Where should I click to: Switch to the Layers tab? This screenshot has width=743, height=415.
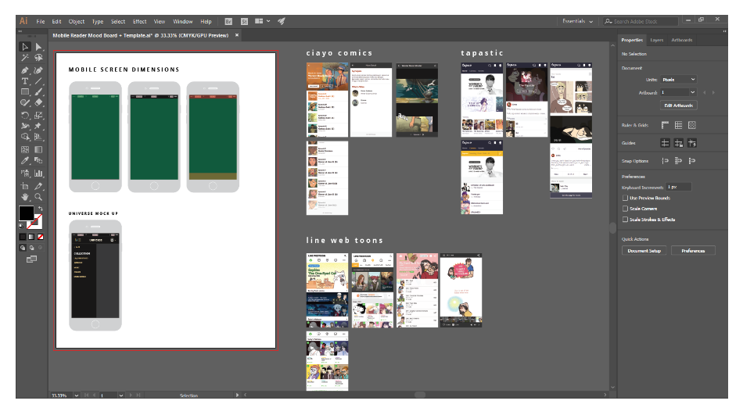click(x=656, y=41)
